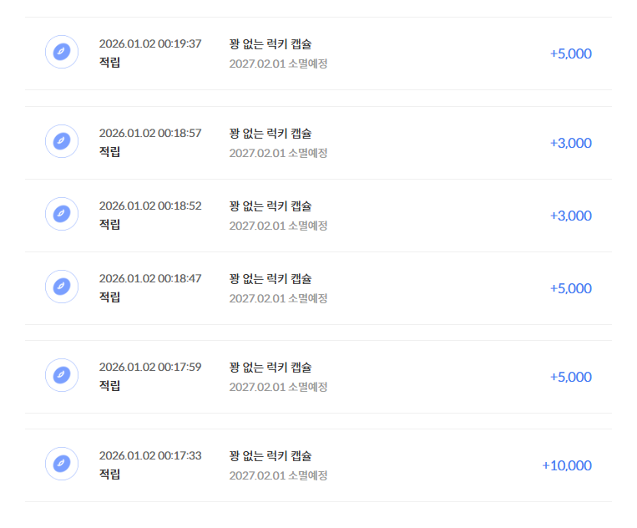Select the +5,000 amount for 00:18:47

tap(570, 288)
